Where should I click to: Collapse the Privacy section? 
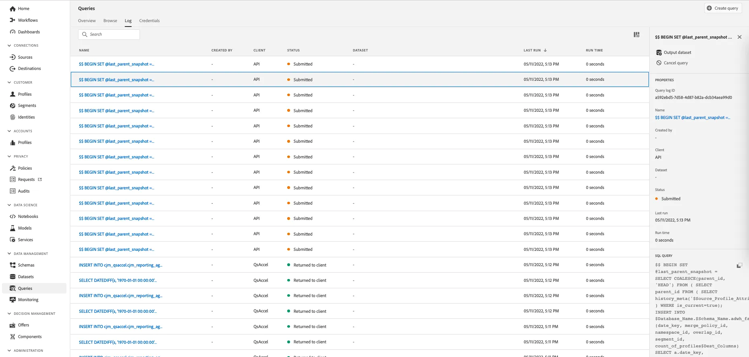(9, 156)
